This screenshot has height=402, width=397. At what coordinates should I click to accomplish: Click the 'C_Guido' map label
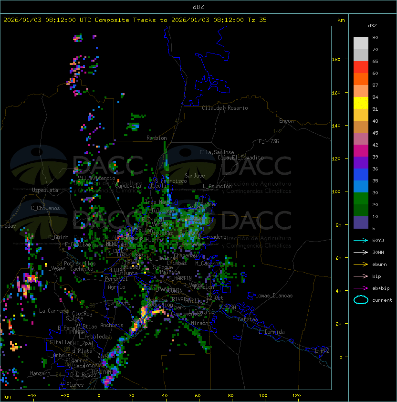click(58, 237)
